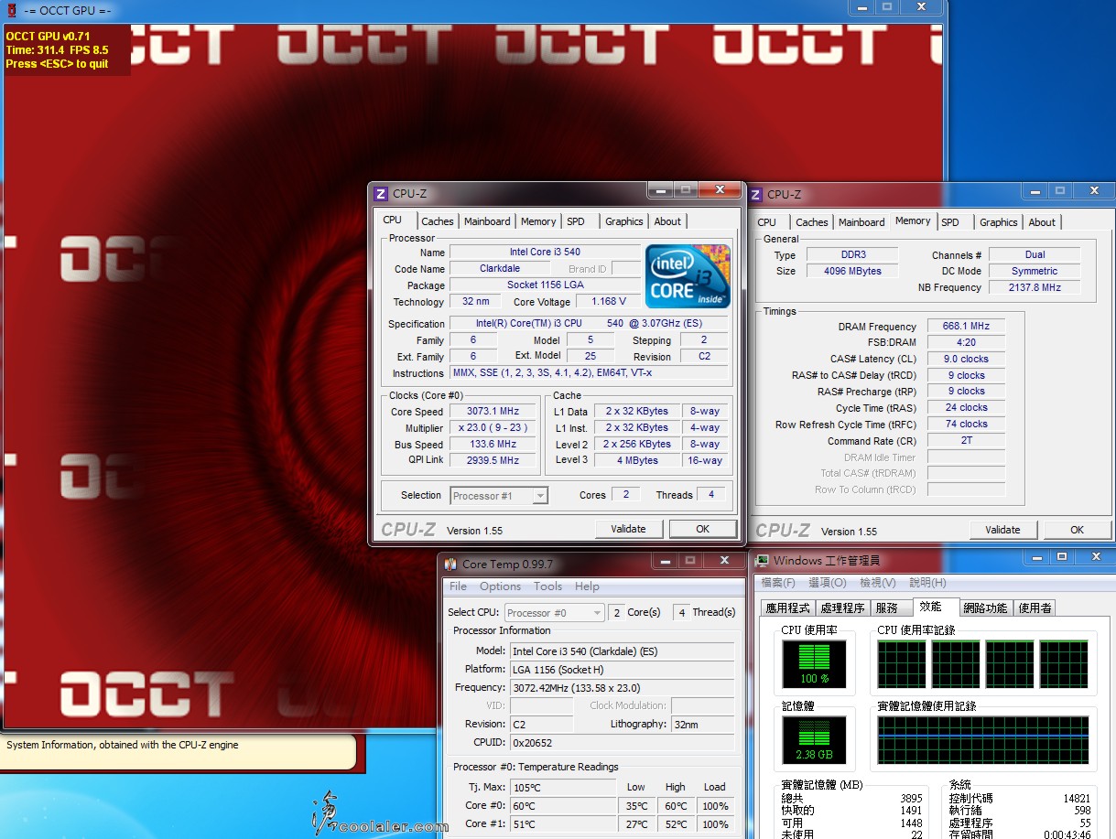Click Tj. Max value 105°C in Core Temp
Image resolution: width=1116 pixels, height=839 pixels.
[563, 787]
